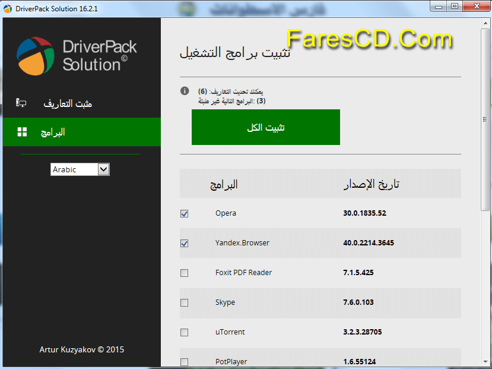Click the Skype program name

[x=225, y=302]
